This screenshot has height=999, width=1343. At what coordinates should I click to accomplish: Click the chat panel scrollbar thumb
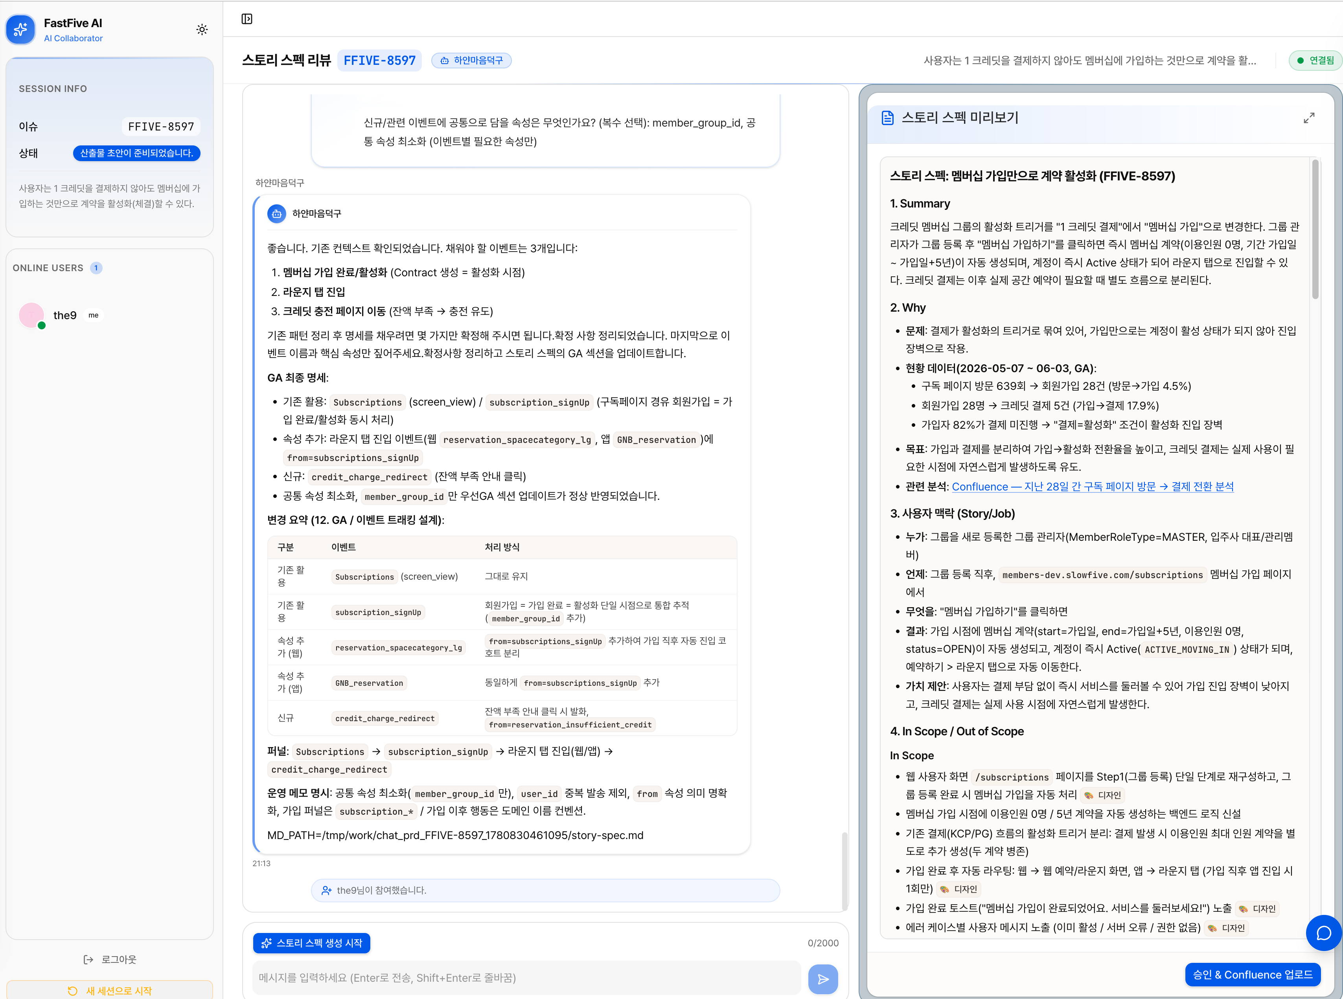[844, 871]
